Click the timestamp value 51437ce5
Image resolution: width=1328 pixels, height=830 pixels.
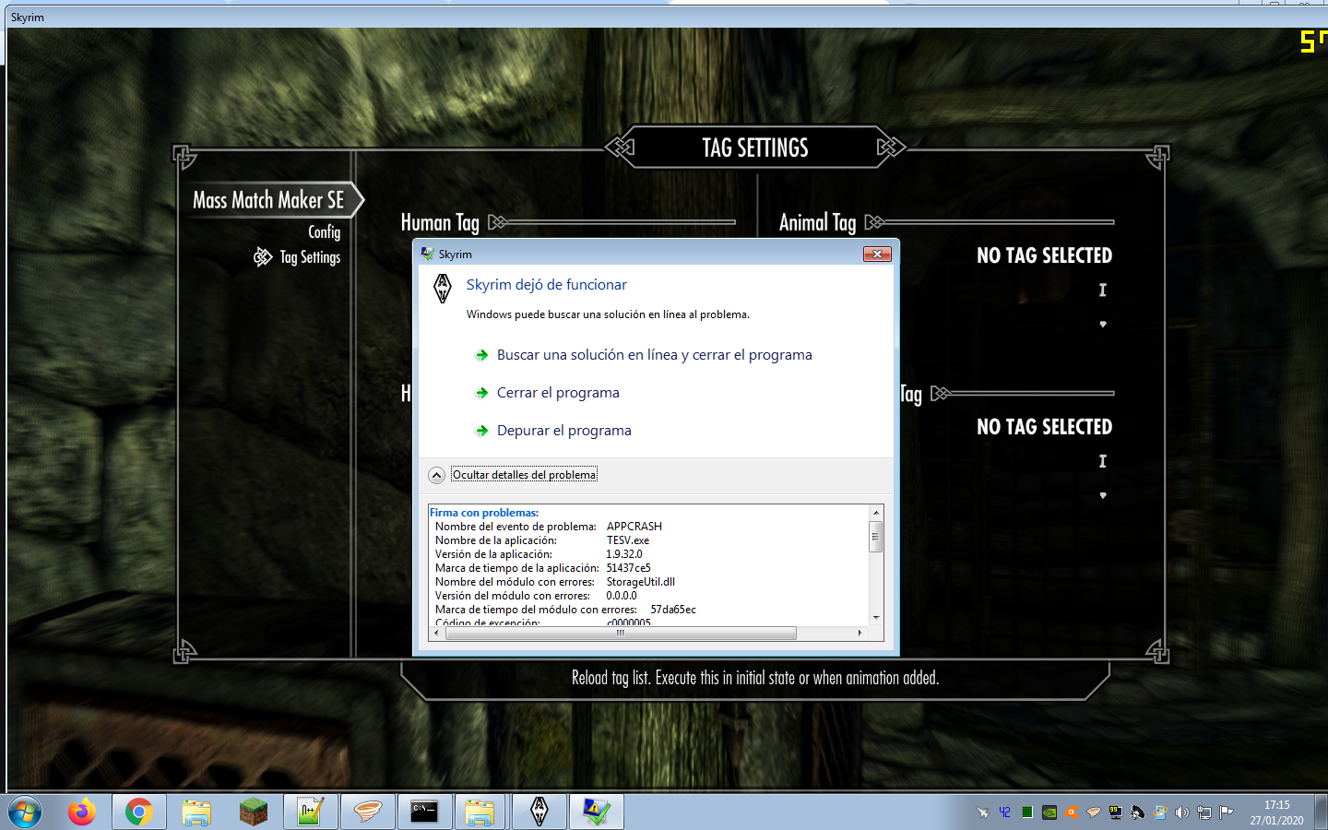click(628, 568)
